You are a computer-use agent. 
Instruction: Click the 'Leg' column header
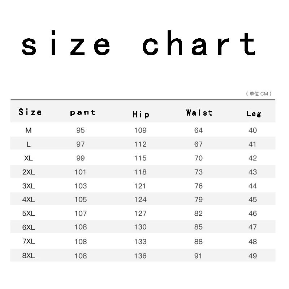(254, 114)
